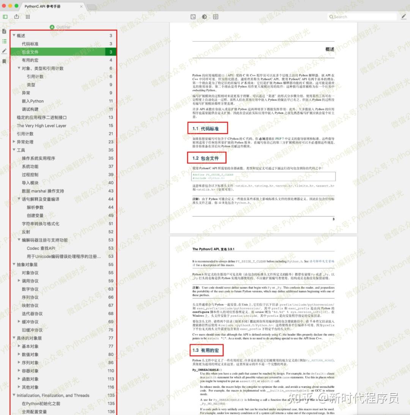
Task: Toggle the sidebar panel visibility
Action: [x=5, y=17]
